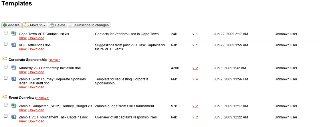Download Kimberly VCT Partnership Invitation.doc

tap(36, 72)
